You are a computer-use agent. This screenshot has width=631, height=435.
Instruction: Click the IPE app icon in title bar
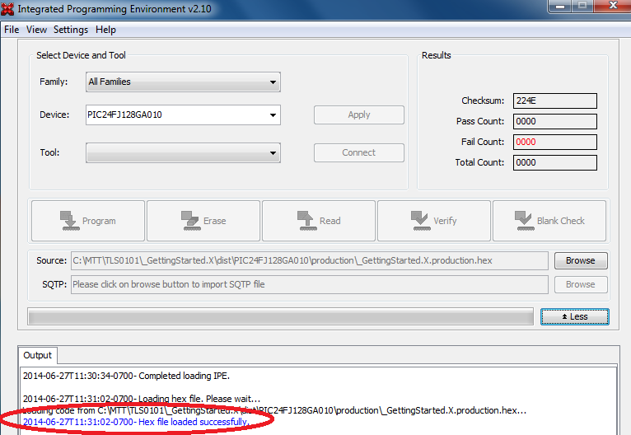click(8, 8)
